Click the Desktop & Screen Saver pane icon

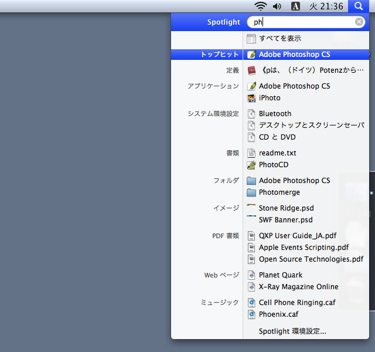click(251, 126)
